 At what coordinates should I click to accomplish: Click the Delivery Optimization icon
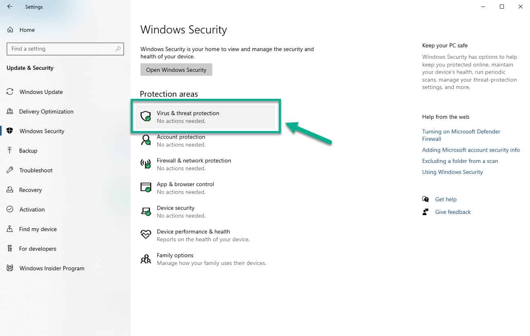tap(10, 111)
